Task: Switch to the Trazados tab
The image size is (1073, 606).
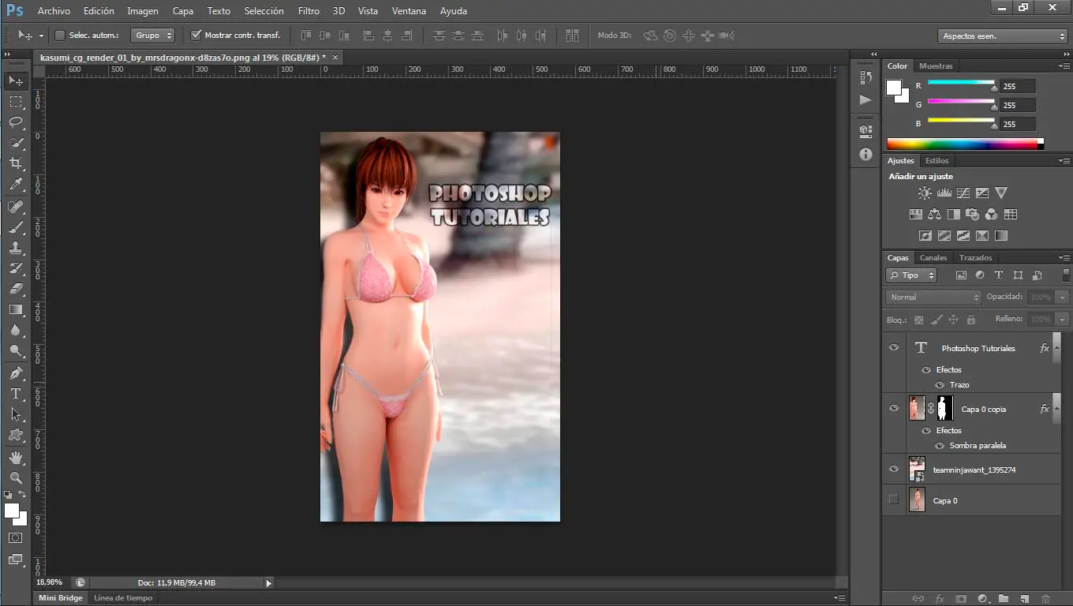Action: click(976, 258)
